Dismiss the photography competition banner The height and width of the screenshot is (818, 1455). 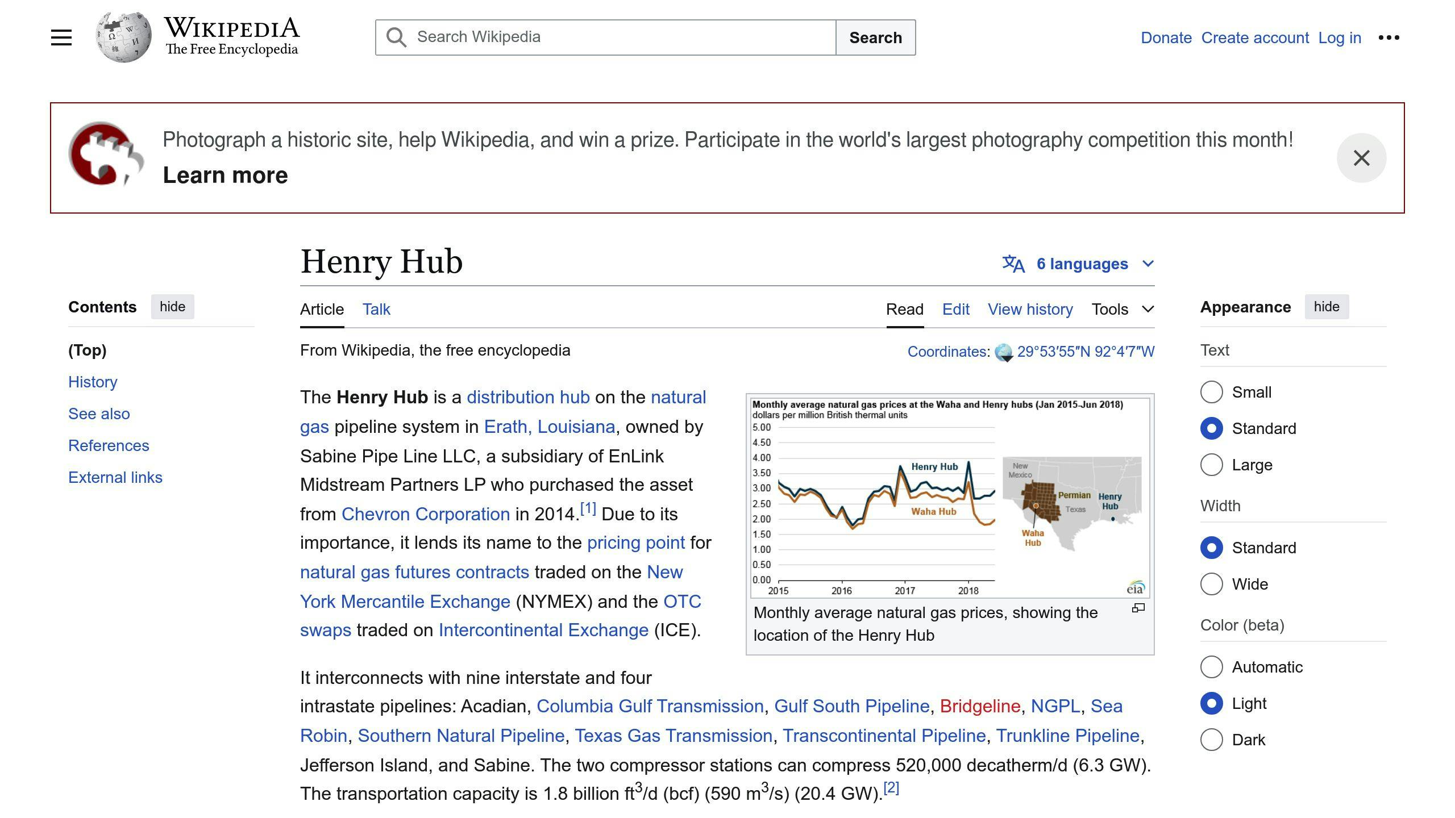(x=1361, y=158)
